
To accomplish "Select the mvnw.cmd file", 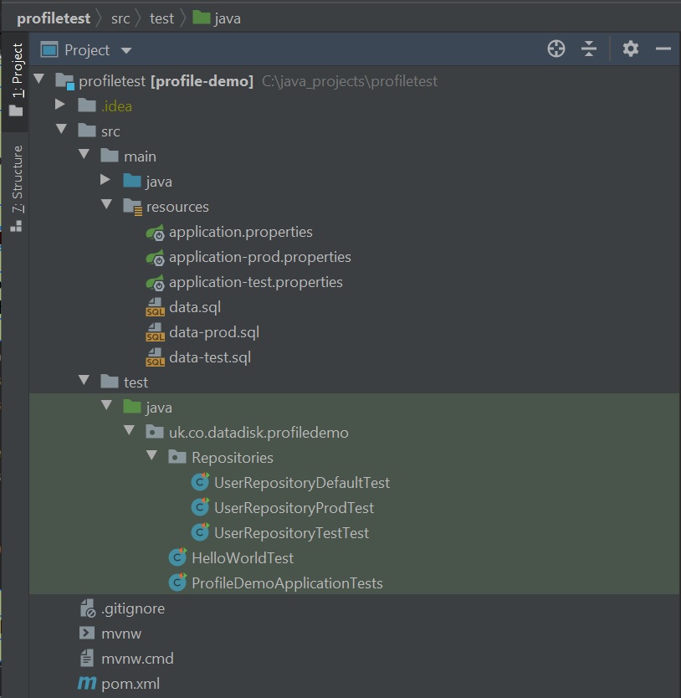I will click(x=136, y=659).
